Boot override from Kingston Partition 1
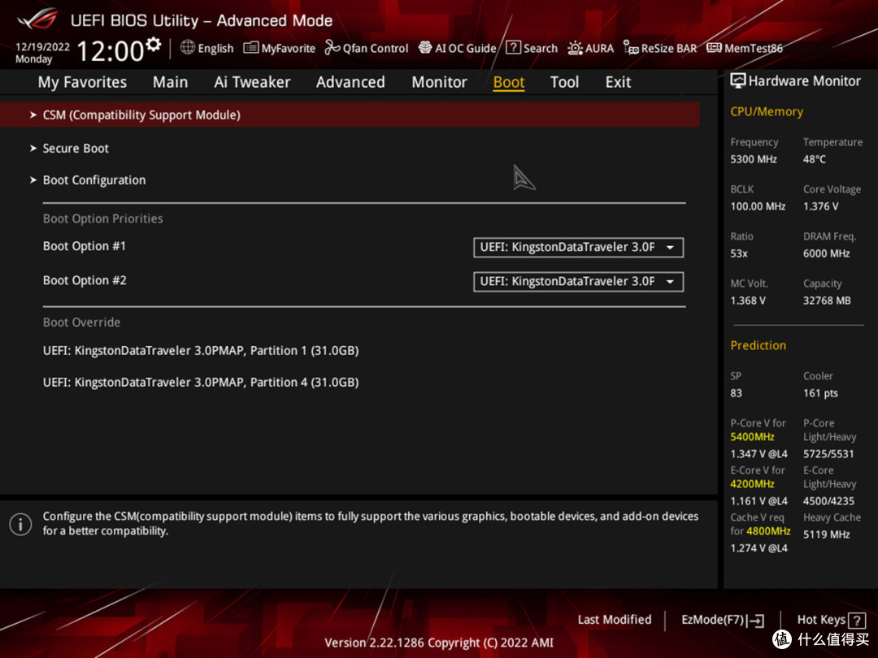 [x=201, y=351]
